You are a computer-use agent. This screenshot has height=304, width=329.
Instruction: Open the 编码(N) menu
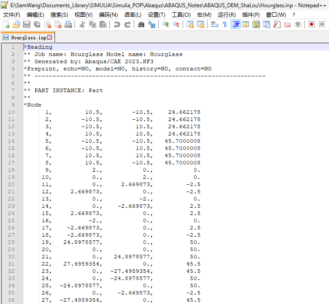tap(108, 15)
